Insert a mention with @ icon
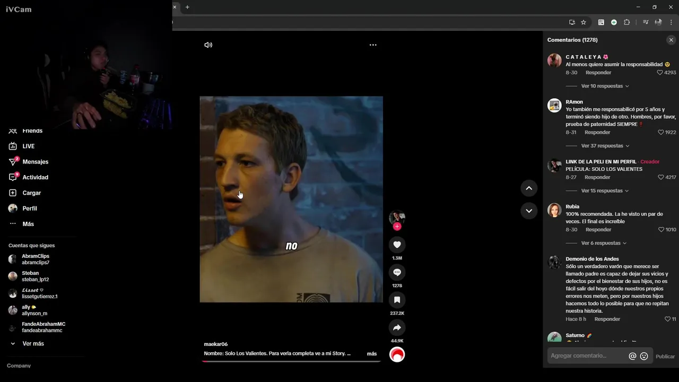 point(632,357)
